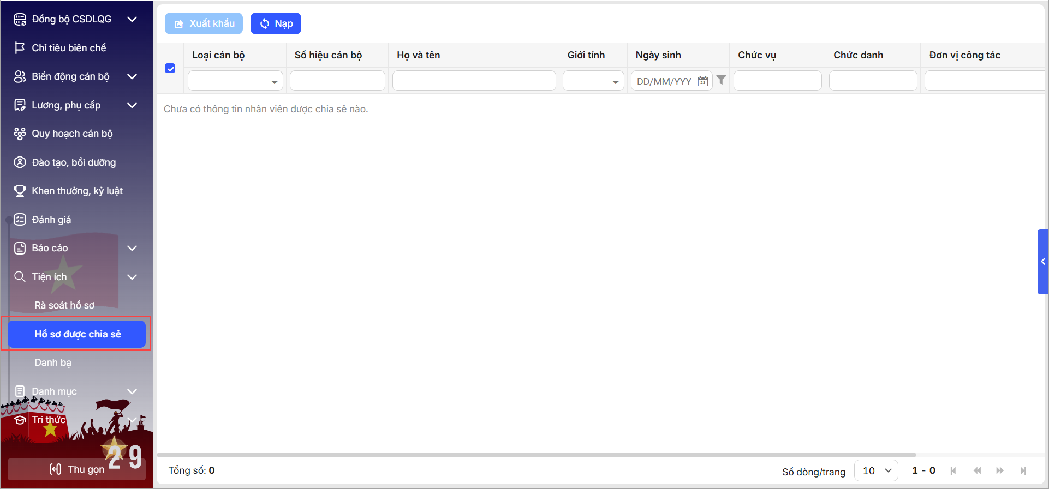Viewport: 1049px width, 489px height.
Task: Click the next page double-arrow icon
Action: pyautogui.click(x=999, y=470)
